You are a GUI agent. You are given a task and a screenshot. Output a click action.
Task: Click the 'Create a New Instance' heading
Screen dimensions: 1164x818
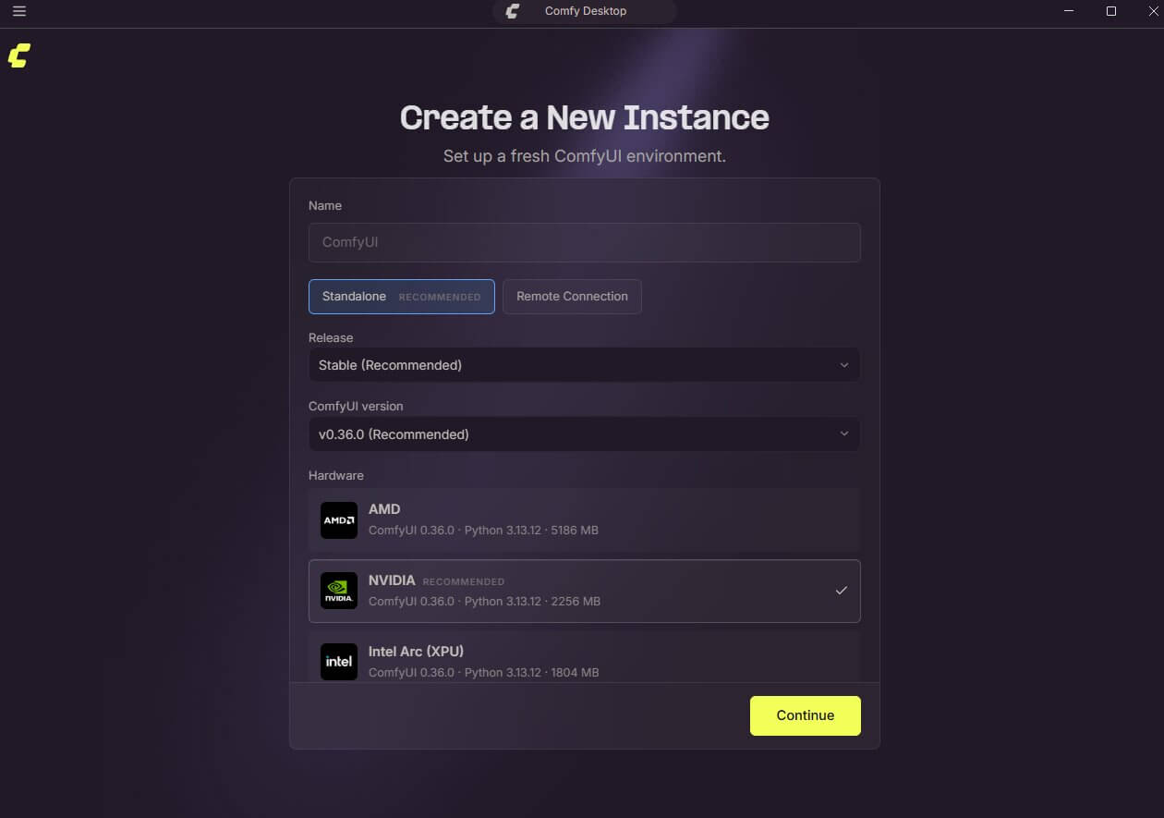585,117
